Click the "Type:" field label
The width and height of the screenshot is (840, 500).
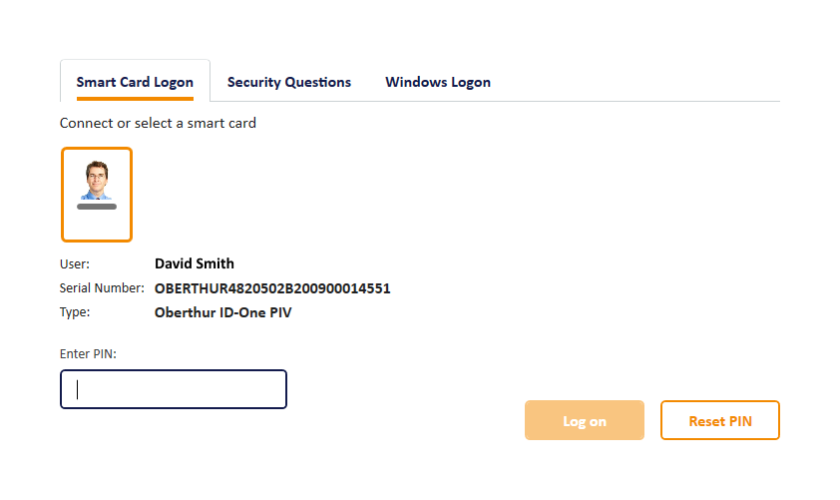[75, 312]
